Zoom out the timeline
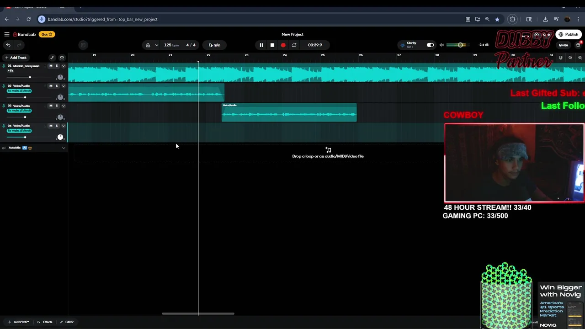This screenshot has width=585, height=329. (x=570, y=58)
